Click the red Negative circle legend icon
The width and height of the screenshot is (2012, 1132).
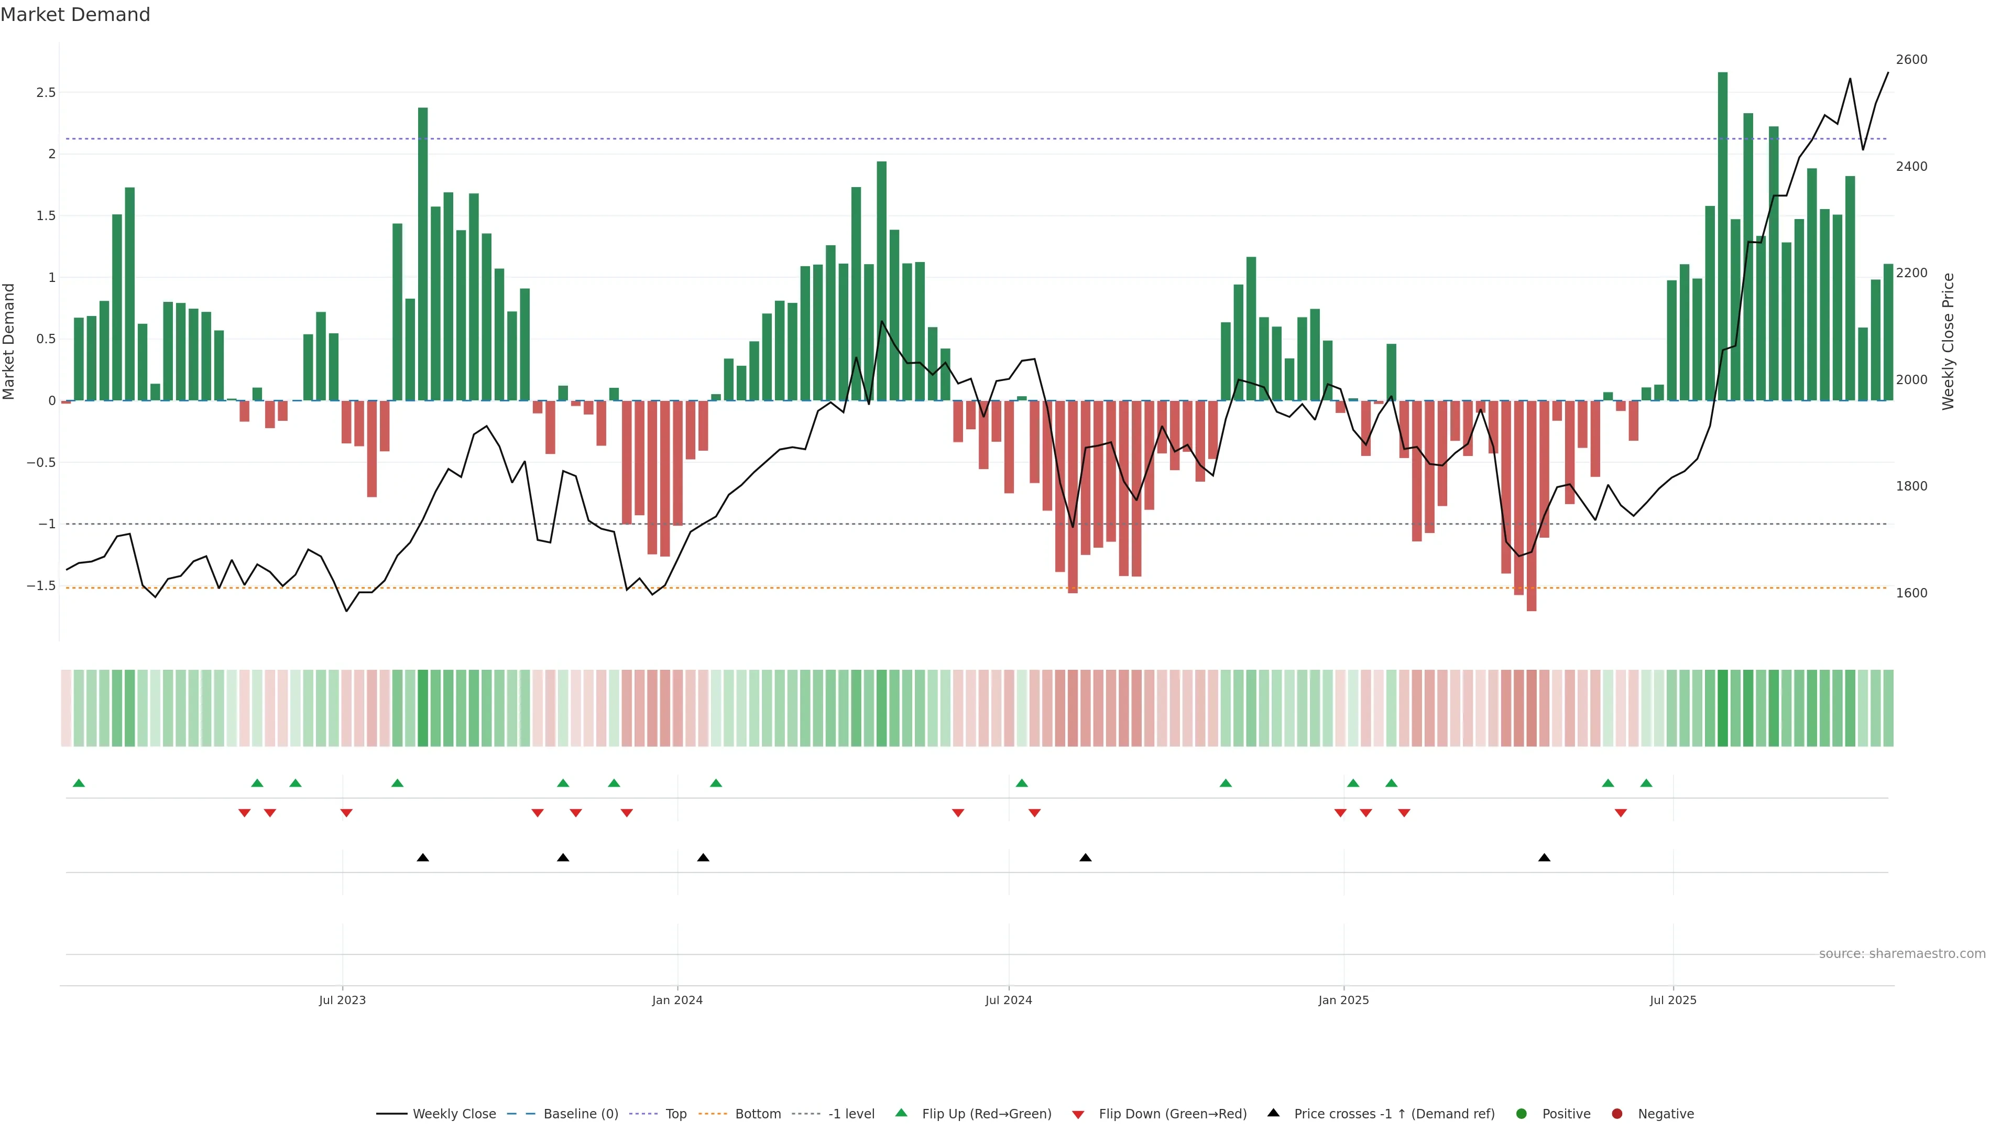coord(1617,1113)
